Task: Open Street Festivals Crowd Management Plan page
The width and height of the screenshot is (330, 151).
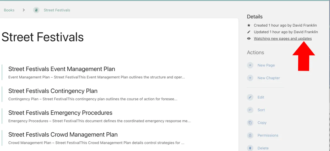Action: [63, 135]
